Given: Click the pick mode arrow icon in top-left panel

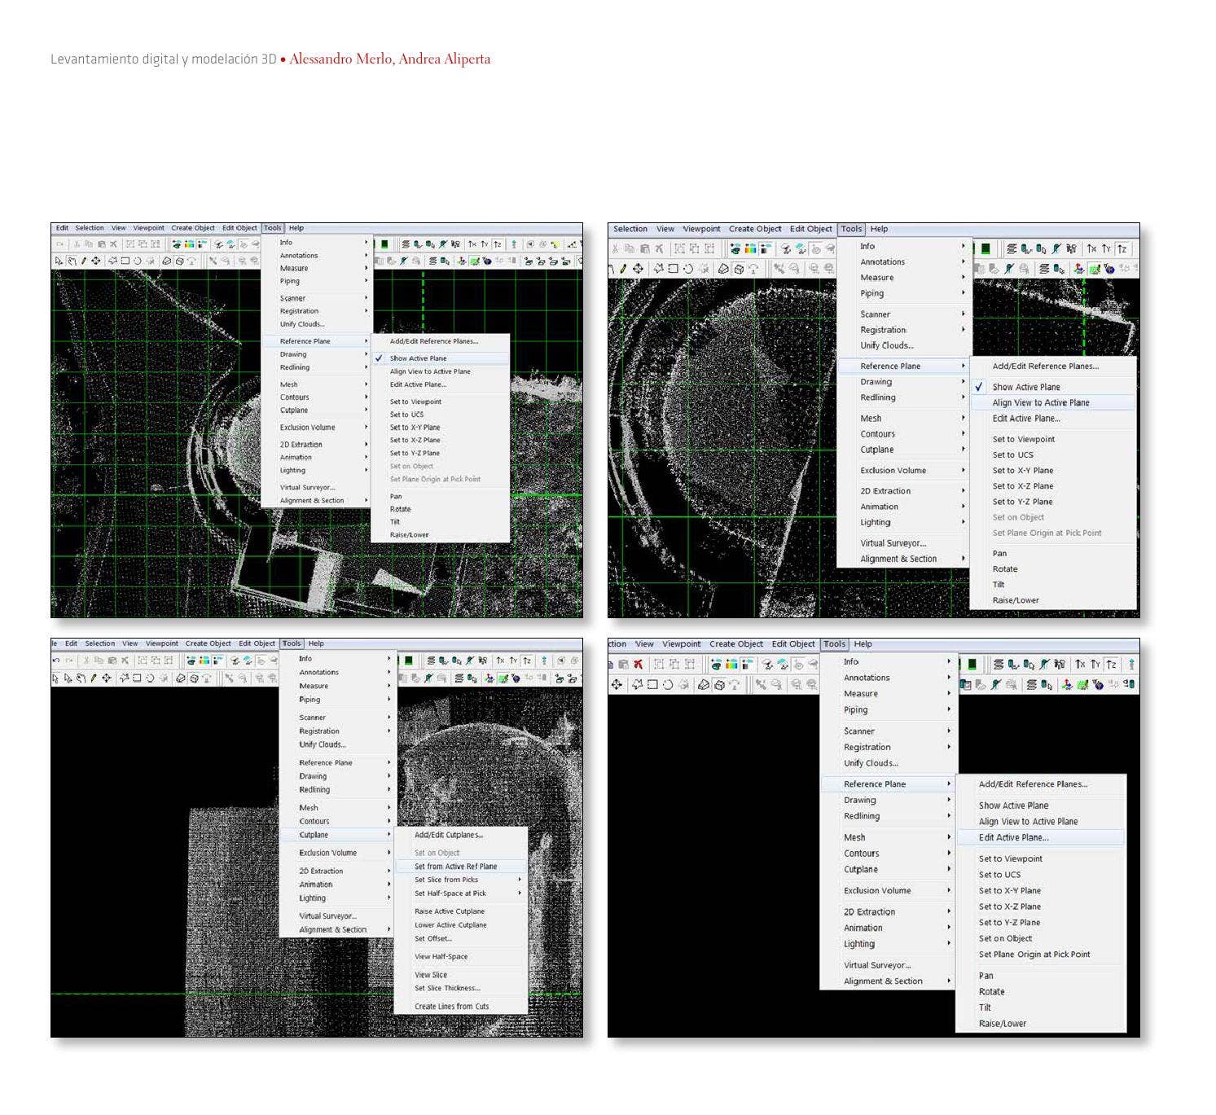Looking at the screenshot, I should 58,261.
